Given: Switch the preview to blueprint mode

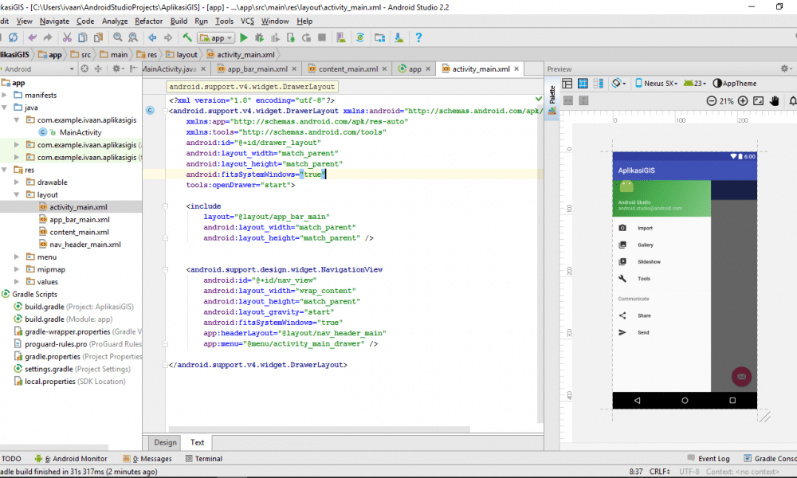Looking at the screenshot, I should [583, 83].
